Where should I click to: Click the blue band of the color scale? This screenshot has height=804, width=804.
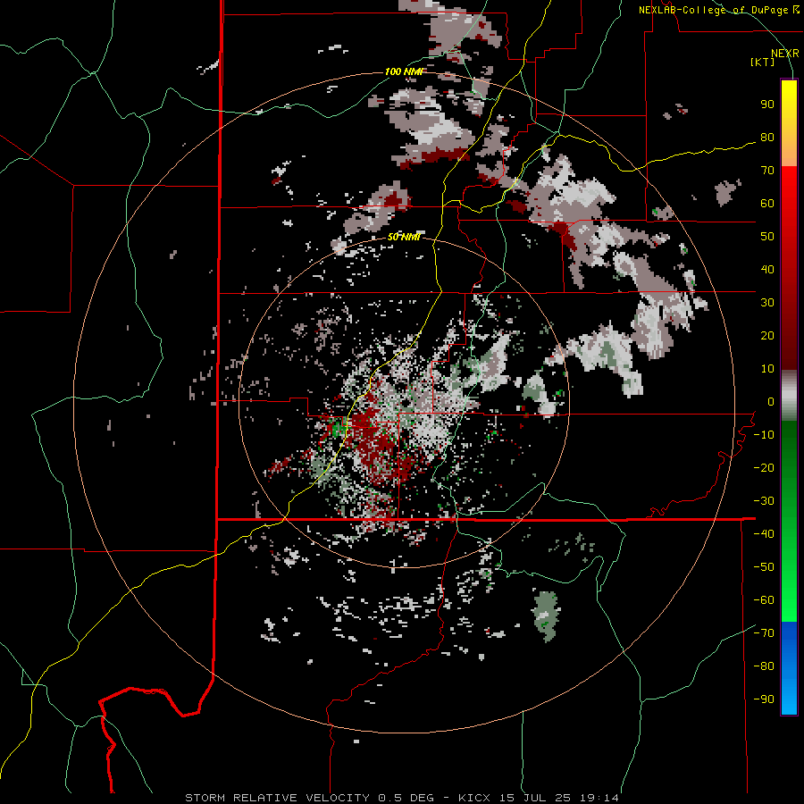point(789,667)
